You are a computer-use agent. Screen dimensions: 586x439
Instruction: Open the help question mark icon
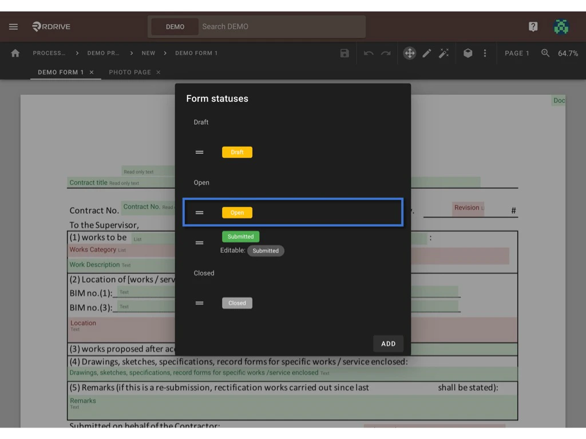pos(533,26)
